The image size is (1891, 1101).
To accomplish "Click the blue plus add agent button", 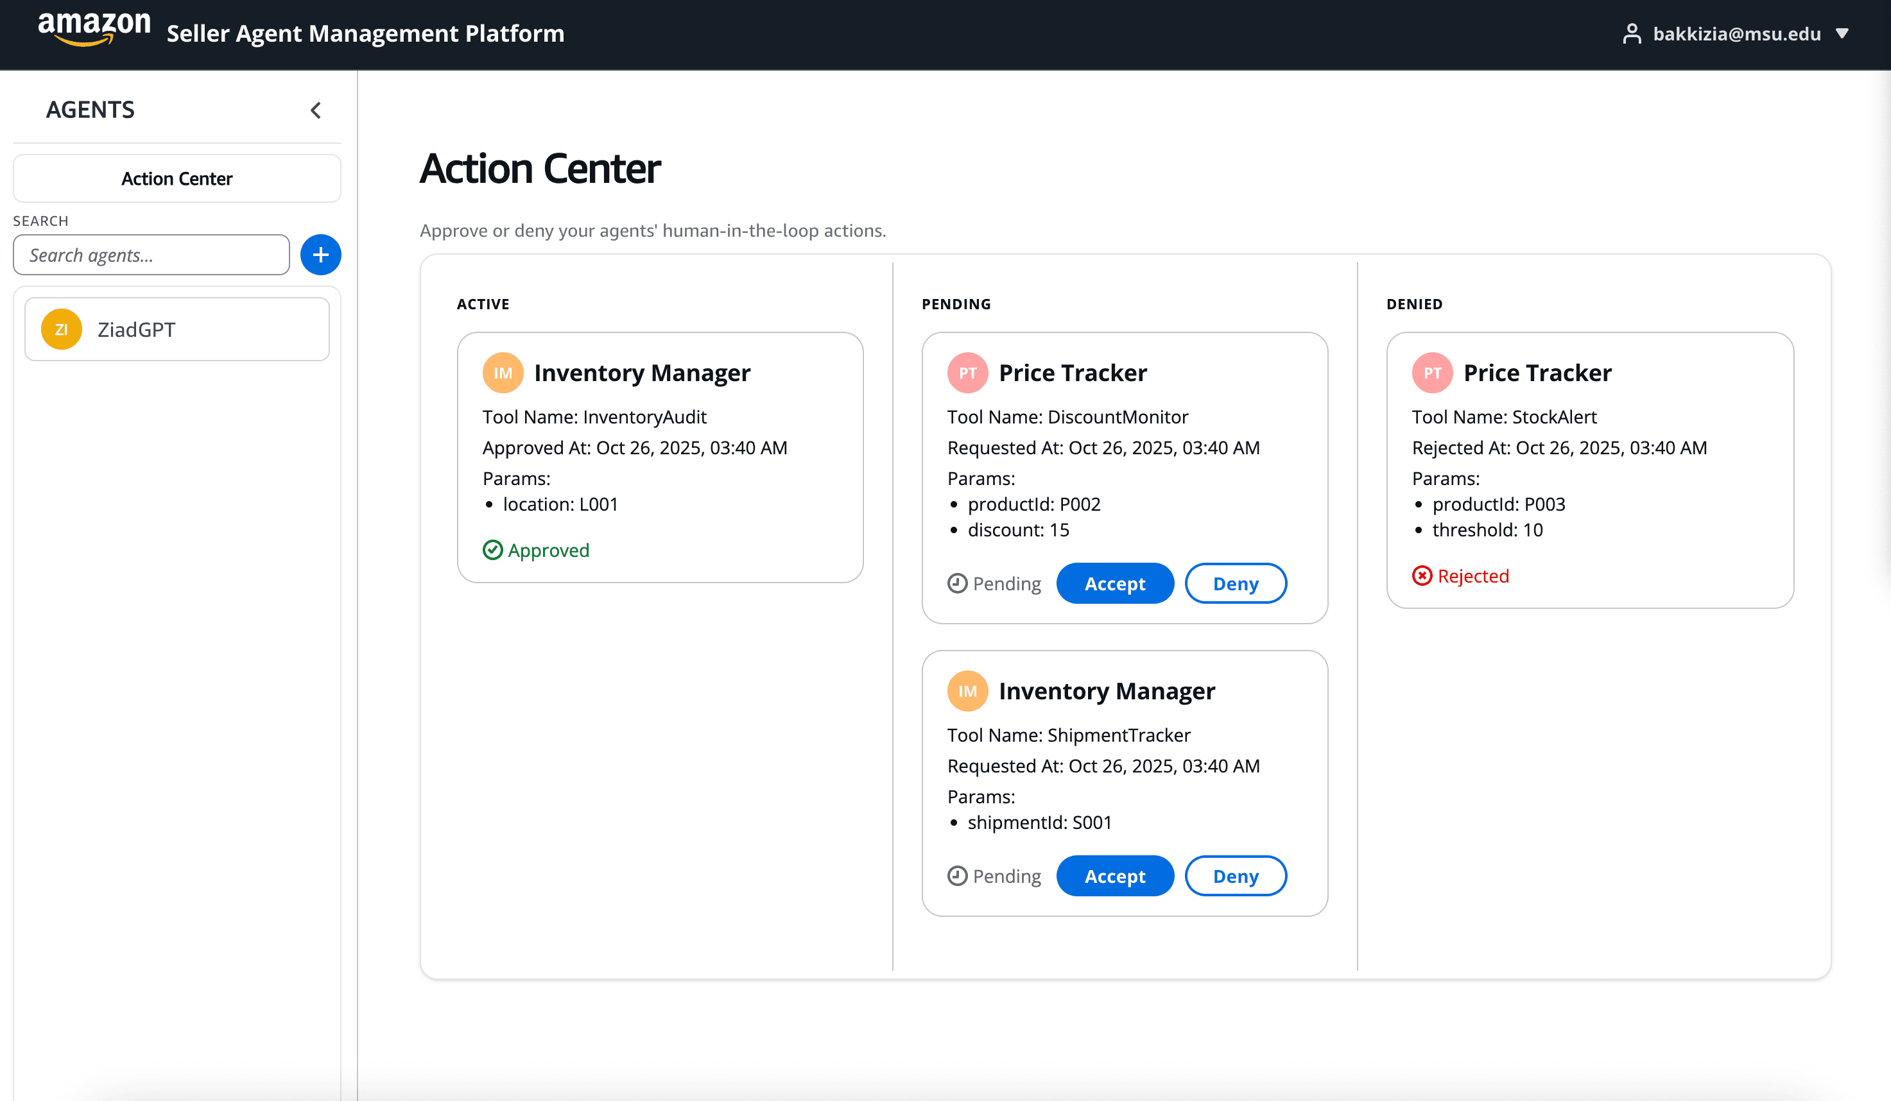I will click(320, 255).
